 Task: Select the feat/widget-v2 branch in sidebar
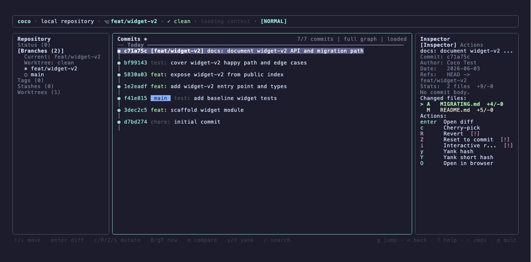54,69
